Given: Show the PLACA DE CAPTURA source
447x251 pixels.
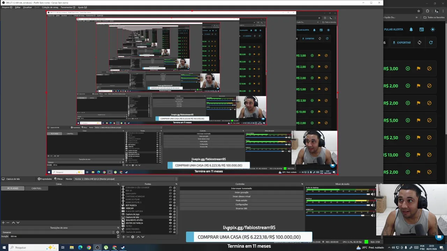Looking at the screenshot, I should point(170,211).
